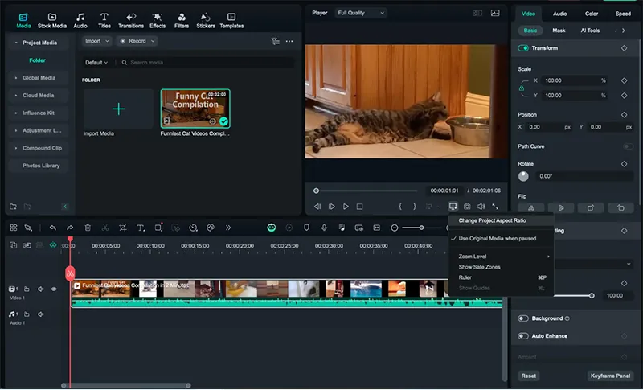
Task: Open the Stickers tab
Action: pyautogui.click(x=206, y=20)
